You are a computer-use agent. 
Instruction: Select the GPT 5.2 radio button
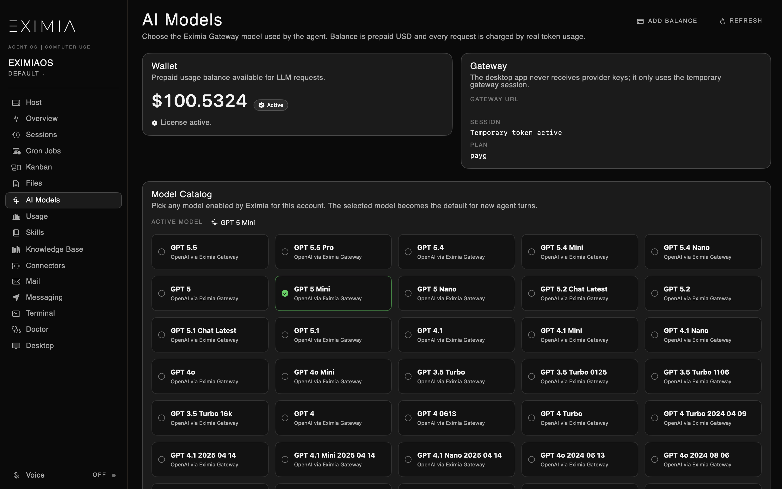click(x=654, y=293)
